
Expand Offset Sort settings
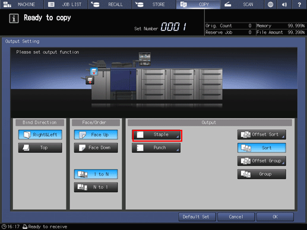pos(262,135)
